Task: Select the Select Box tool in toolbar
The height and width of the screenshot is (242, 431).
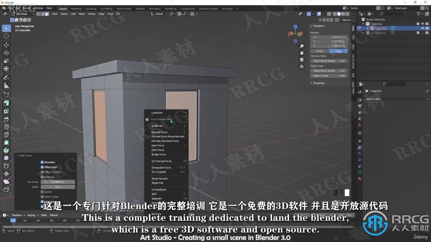Action: (x=6, y=28)
